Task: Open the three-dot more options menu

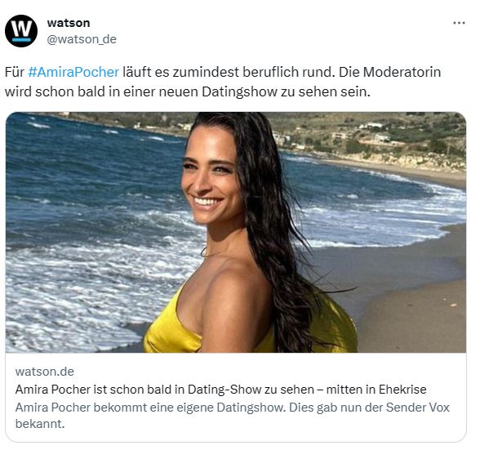Action: 459,23
